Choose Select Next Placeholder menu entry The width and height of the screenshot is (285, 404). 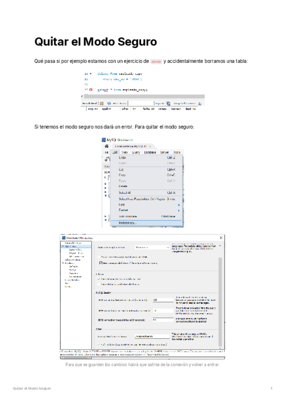(x=146, y=199)
